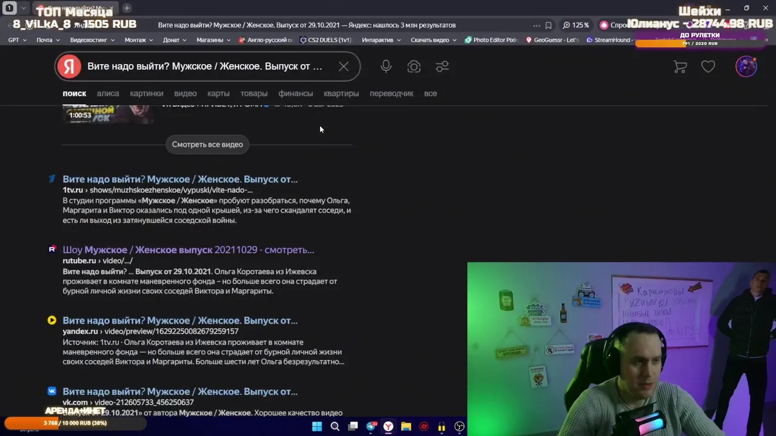Open File Explorer from the taskbar

(x=406, y=427)
